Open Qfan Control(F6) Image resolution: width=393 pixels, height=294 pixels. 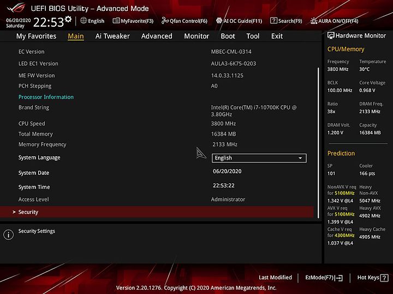[x=184, y=21]
